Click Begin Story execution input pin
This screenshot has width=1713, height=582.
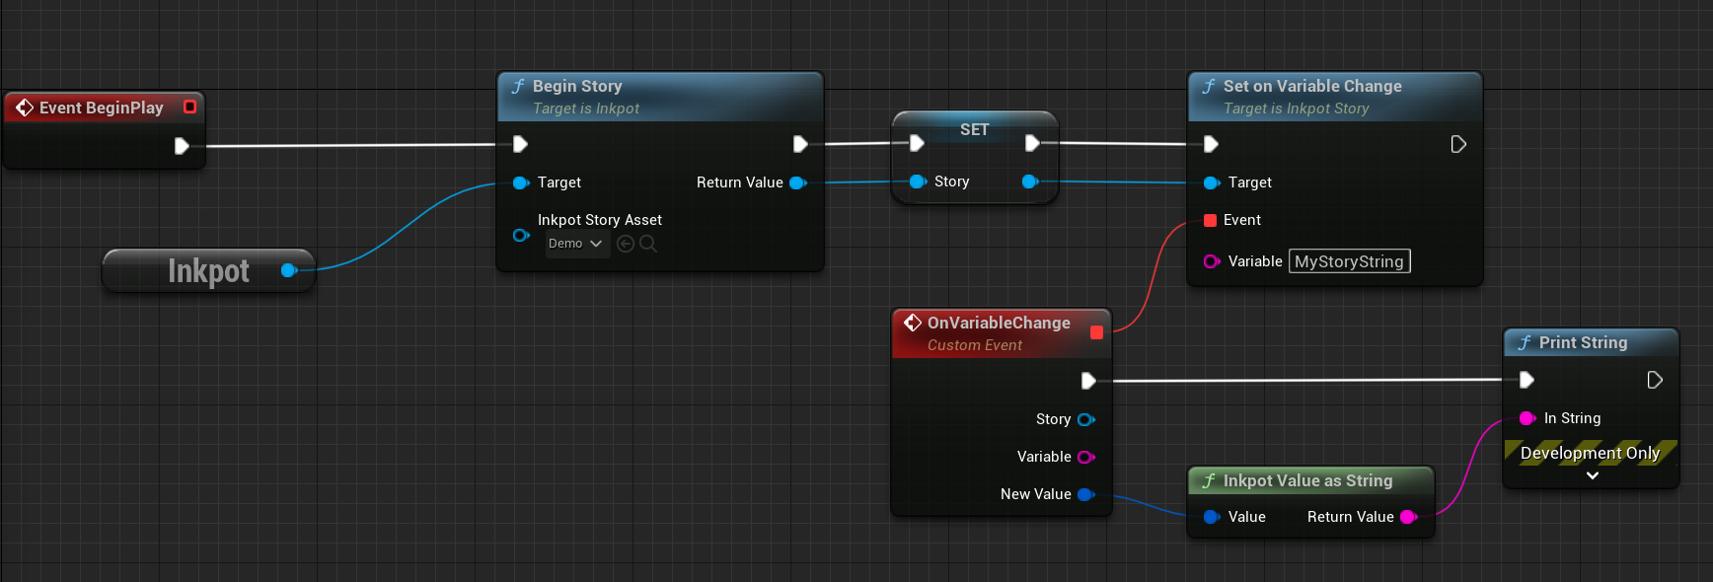tap(520, 144)
